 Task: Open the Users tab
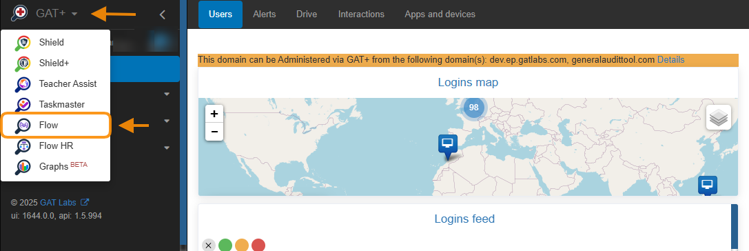click(220, 14)
